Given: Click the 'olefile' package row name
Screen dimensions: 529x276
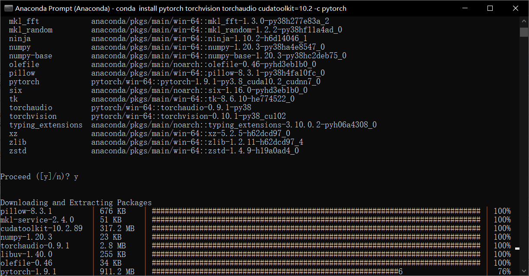Looking at the screenshot, I should 24,64.
